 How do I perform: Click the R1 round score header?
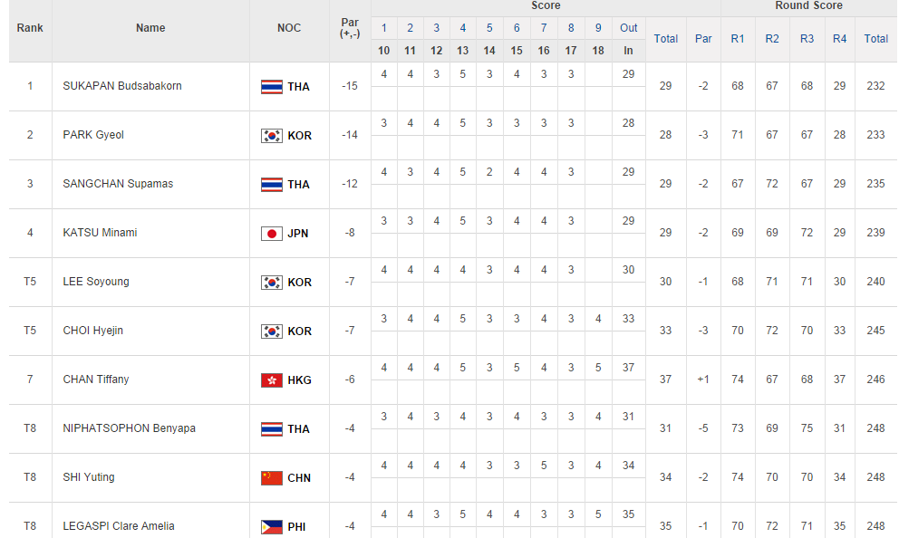tap(738, 39)
